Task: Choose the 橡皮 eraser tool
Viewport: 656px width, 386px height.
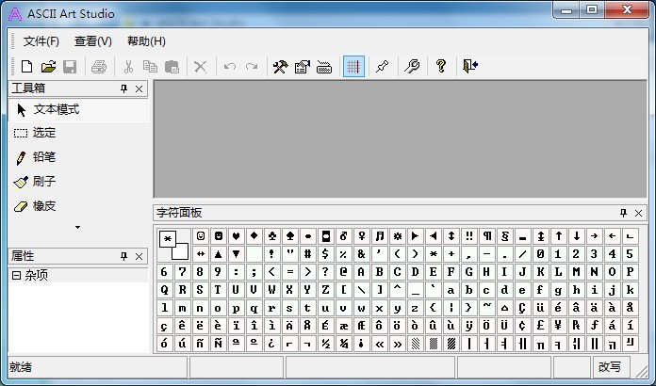Action: point(43,206)
